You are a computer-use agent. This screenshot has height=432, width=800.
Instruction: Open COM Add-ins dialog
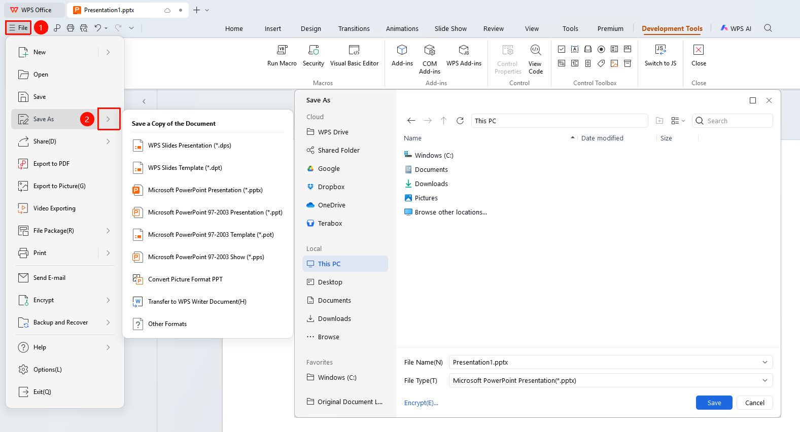[430, 59]
